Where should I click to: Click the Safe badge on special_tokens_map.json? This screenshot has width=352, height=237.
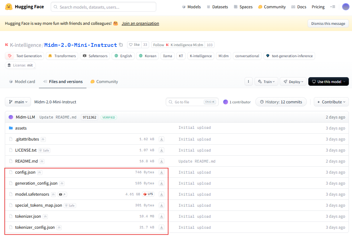[x=70, y=205]
